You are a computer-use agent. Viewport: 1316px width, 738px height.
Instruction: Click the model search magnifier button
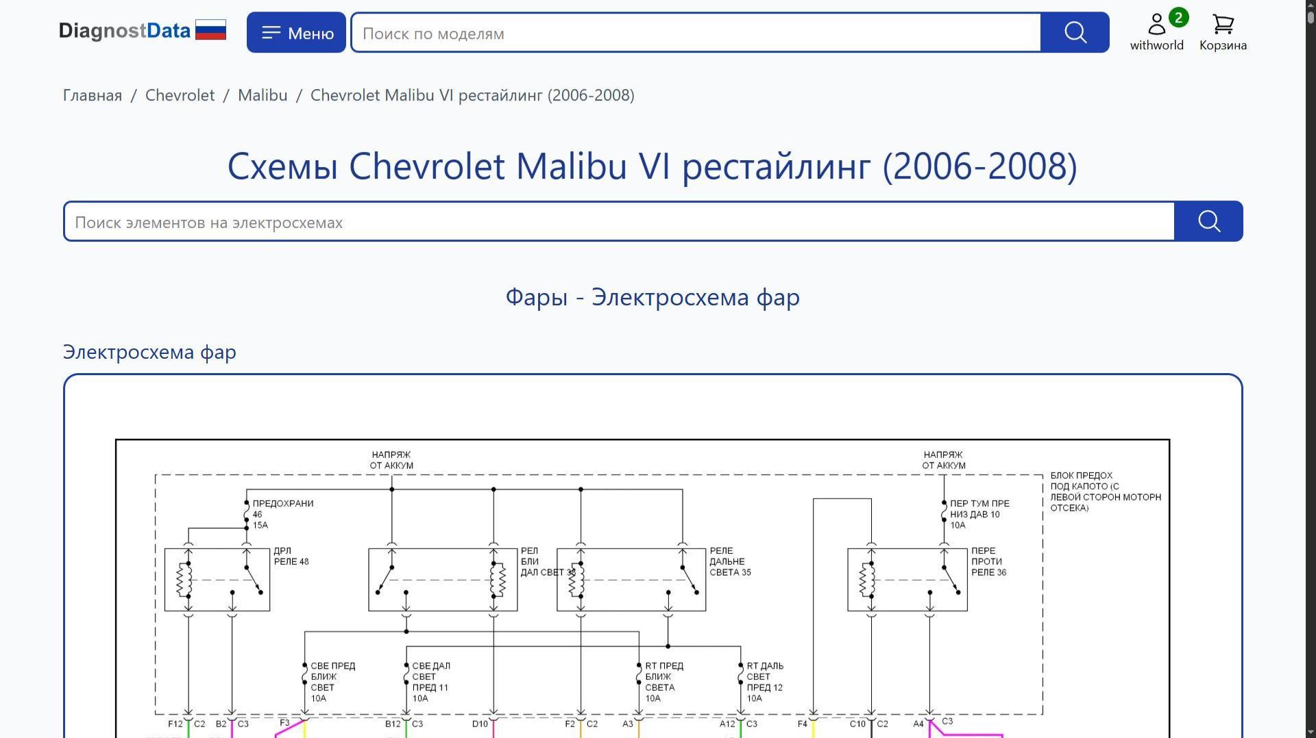tap(1075, 32)
